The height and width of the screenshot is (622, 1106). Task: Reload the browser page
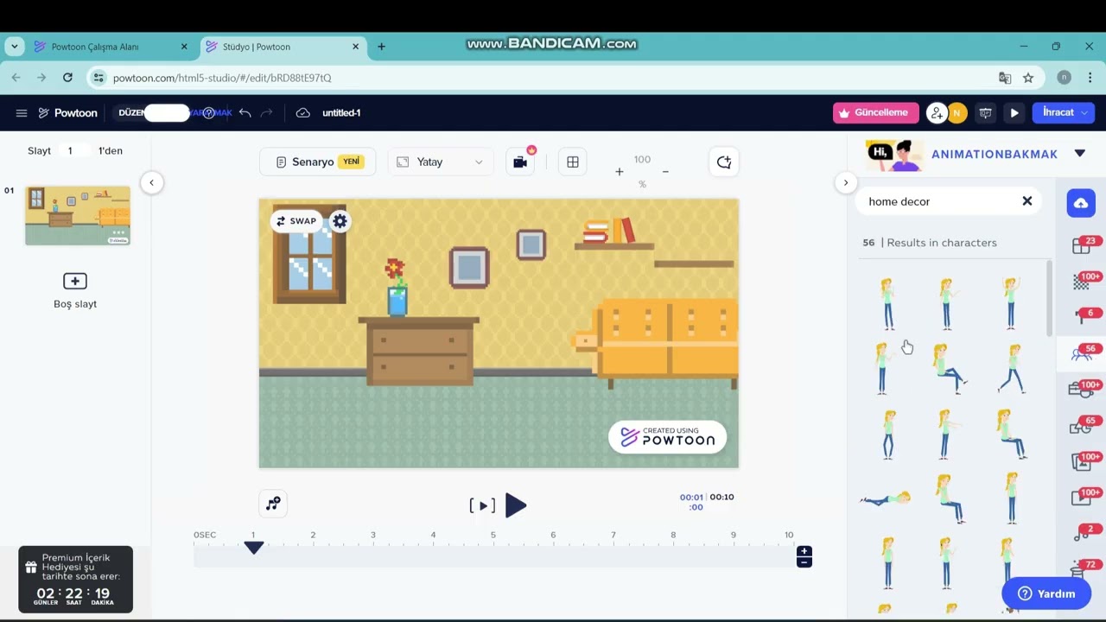pos(67,78)
